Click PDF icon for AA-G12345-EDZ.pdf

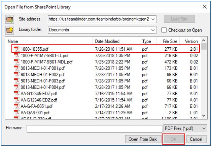coord(17,94)
